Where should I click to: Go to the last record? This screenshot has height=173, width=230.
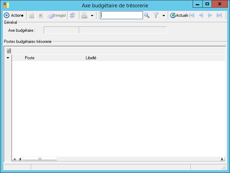click(x=219, y=15)
